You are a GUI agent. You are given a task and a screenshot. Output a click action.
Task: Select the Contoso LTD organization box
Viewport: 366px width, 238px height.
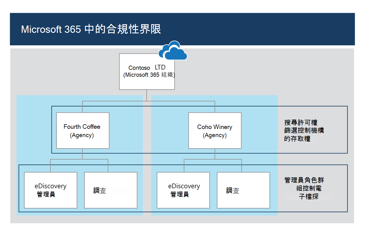click(x=147, y=71)
